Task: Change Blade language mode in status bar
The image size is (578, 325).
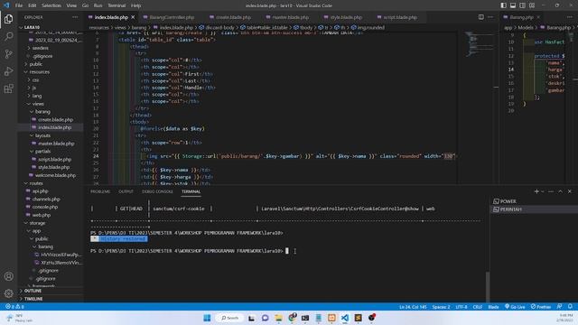Action: tap(493, 307)
